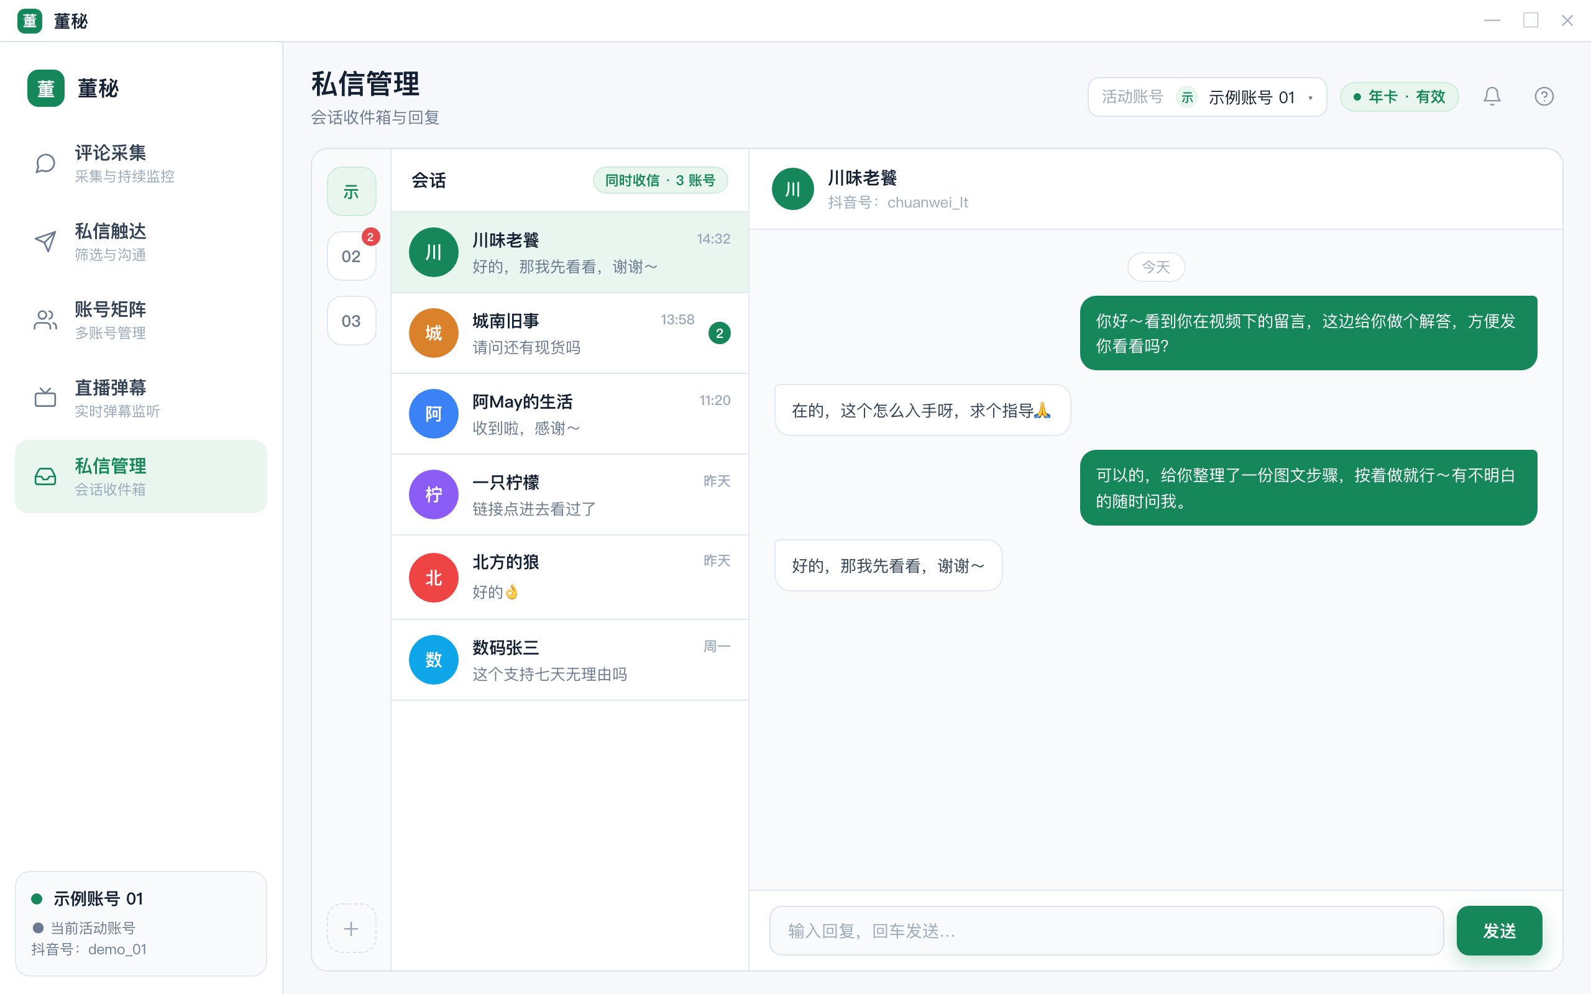
Task: Click the 城 avatar of 城南旧事
Action: click(433, 332)
